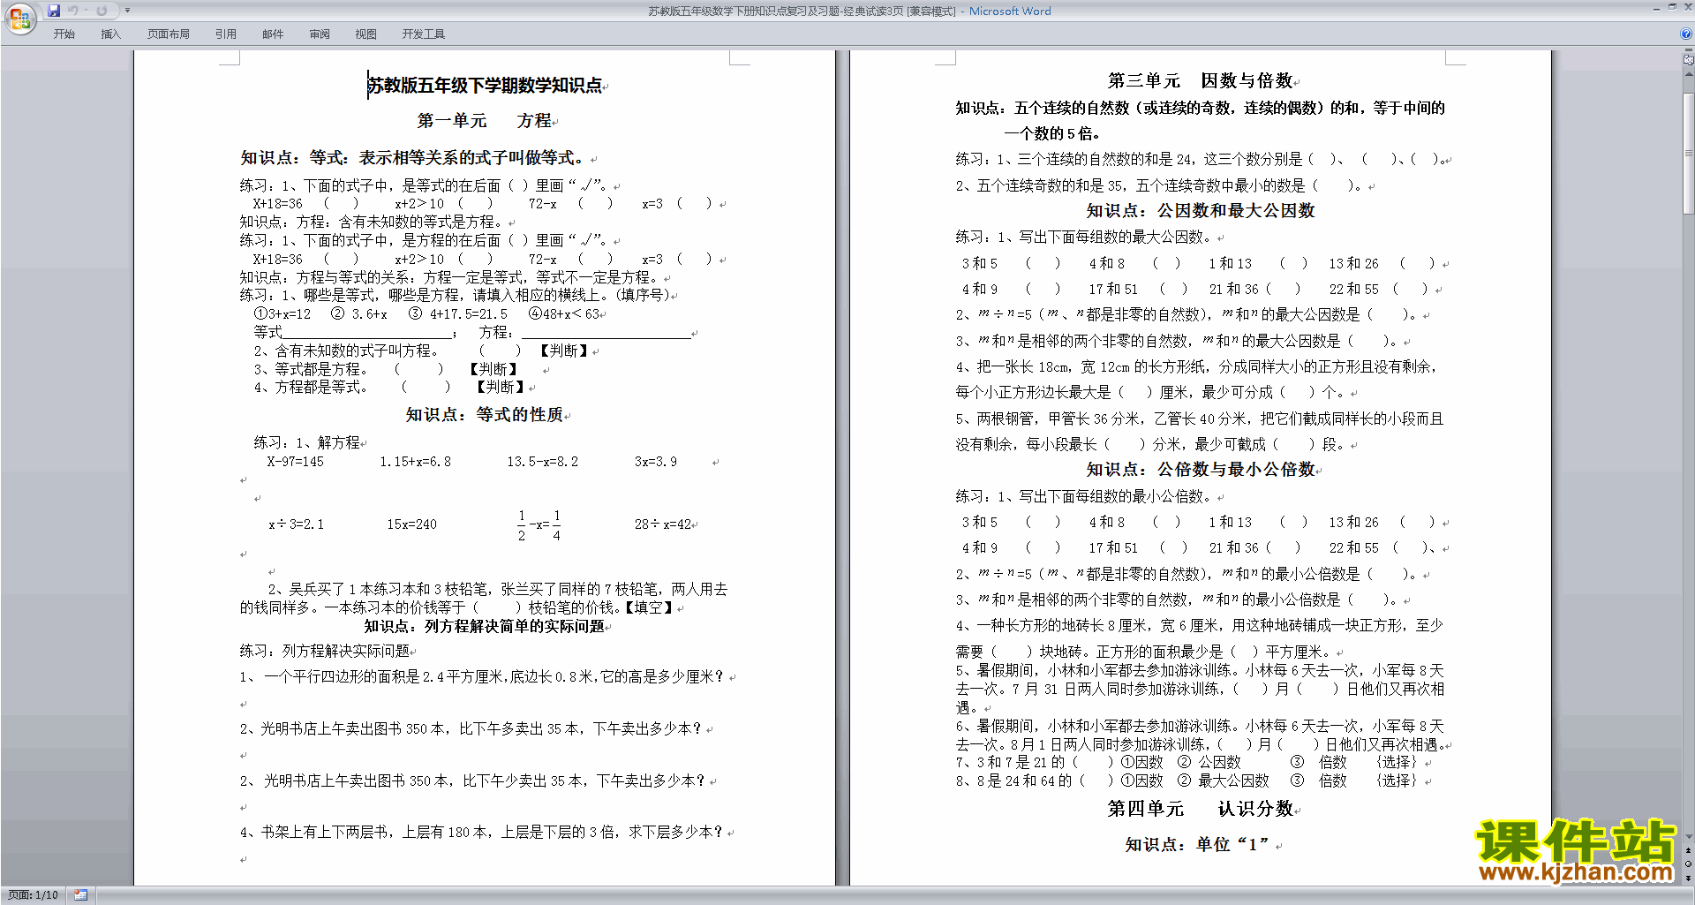
Task: Click the Undo arrow icon
Action: click(73, 11)
